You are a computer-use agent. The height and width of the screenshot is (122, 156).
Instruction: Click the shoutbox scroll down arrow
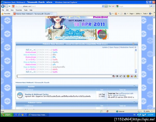136,72
